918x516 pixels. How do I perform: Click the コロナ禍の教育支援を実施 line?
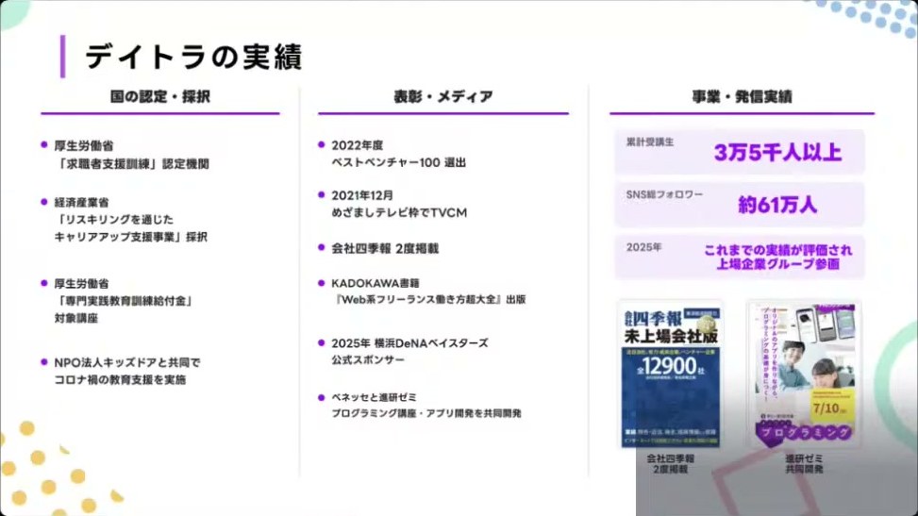click(120, 379)
